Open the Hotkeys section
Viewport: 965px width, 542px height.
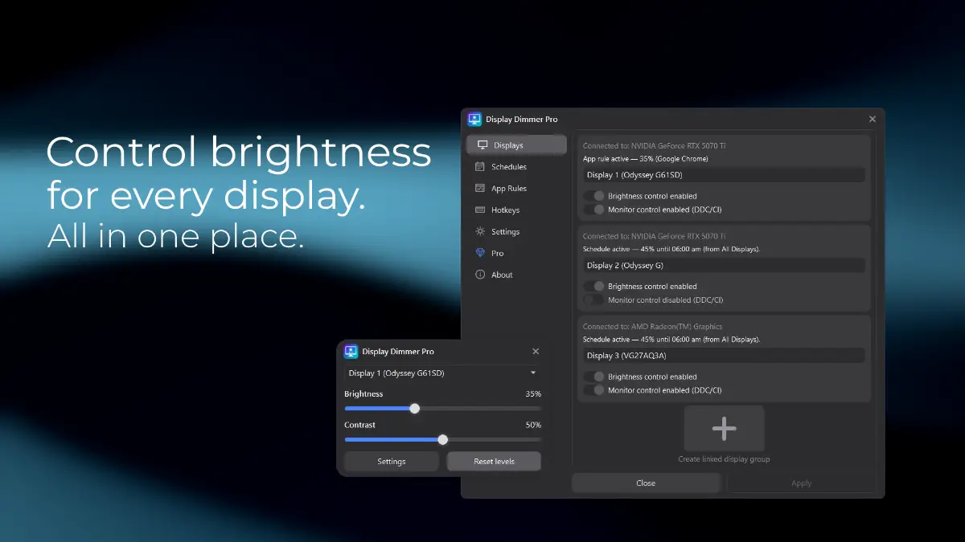[516, 210]
